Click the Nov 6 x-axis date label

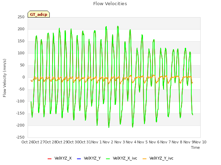pyautogui.click(x=154, y=142)
